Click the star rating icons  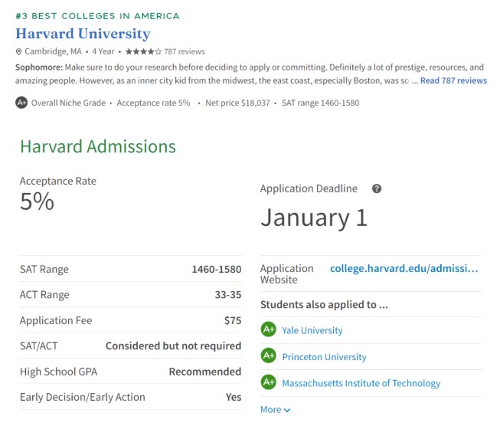[143, 51]
